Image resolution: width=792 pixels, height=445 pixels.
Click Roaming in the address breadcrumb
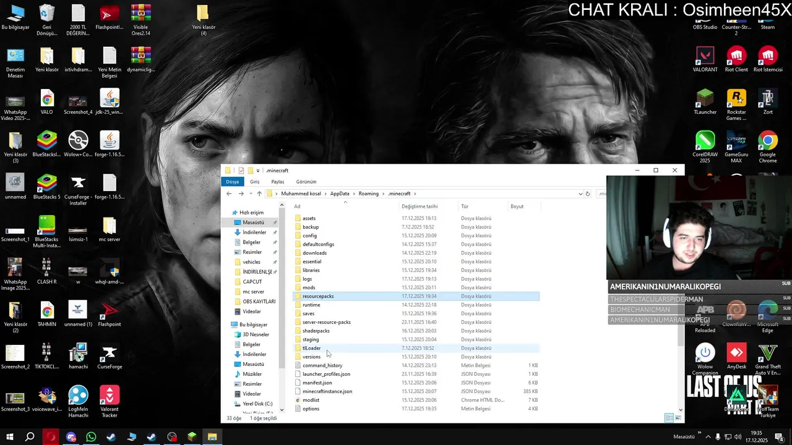click(x=369, y=193)
